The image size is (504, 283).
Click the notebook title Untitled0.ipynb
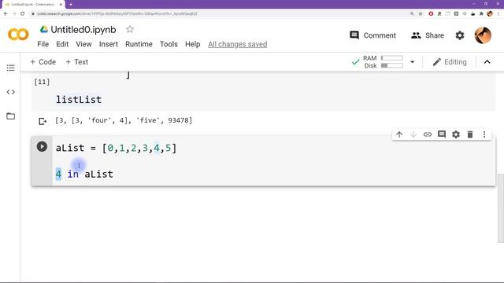tap(83, 30)
